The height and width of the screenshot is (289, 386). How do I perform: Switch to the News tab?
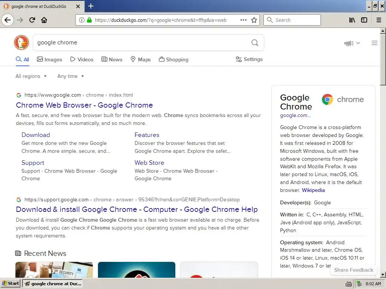(112, 59)
